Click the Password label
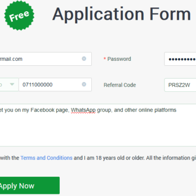The image size is (196, 196). click(119, 59)
